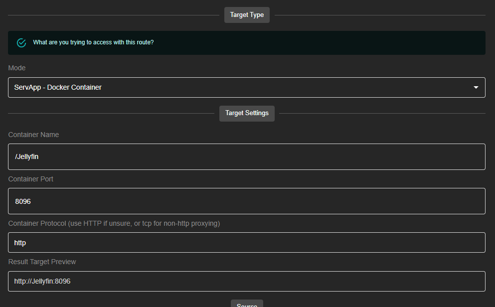The width and height of the screenshot is (495, 307).
Task: Click the Mode label
Action: point(17,68)
